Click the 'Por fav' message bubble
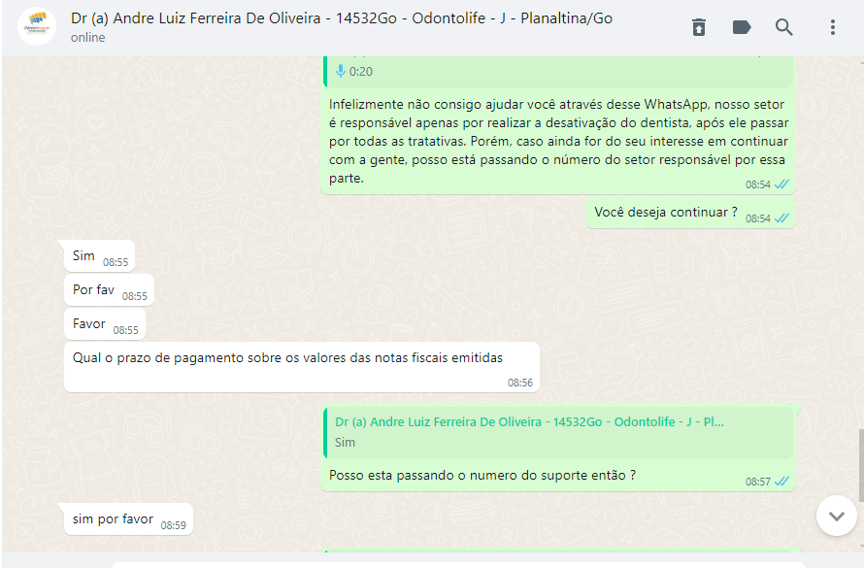Screen dimensions: 864x568 [109, 289]
